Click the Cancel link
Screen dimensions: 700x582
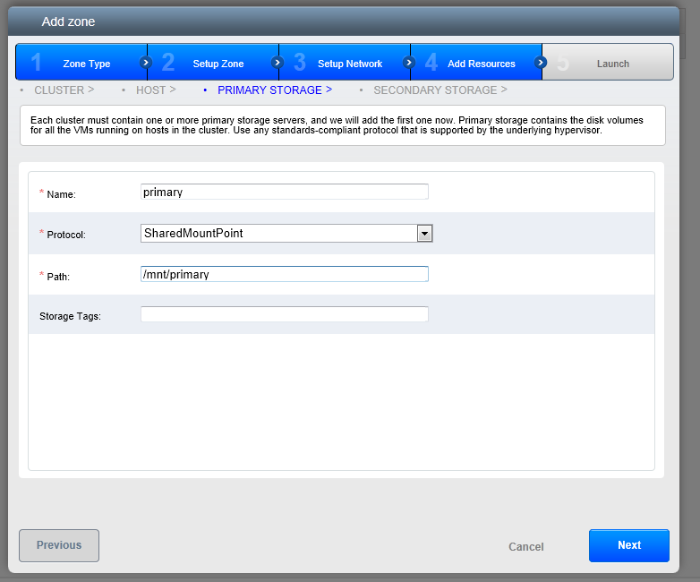(x=525, y=547)
